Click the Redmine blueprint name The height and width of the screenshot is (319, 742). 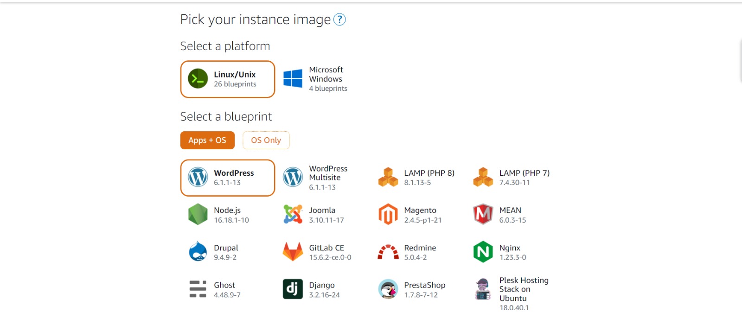pyautogui.click(x=420, y=248)
